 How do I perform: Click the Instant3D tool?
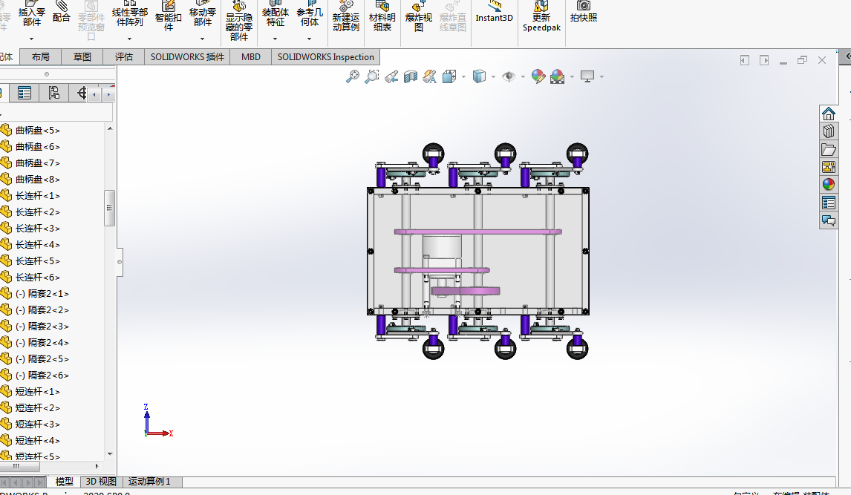494,18
